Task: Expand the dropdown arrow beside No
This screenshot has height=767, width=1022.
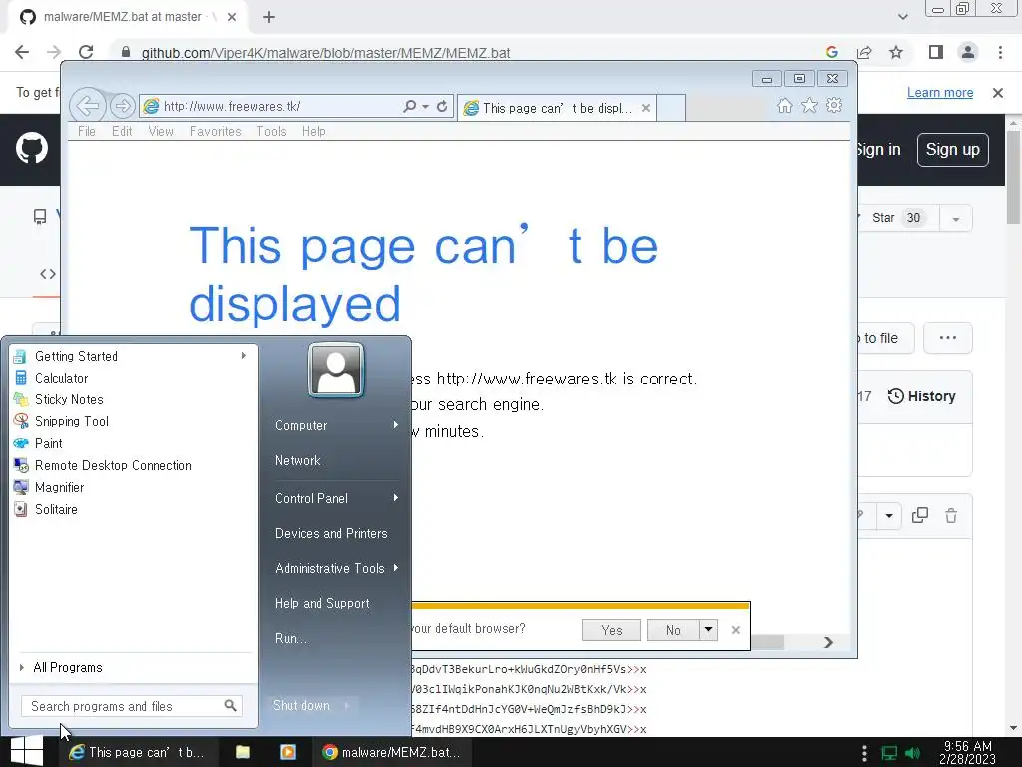Action: (x=708, y=630)
